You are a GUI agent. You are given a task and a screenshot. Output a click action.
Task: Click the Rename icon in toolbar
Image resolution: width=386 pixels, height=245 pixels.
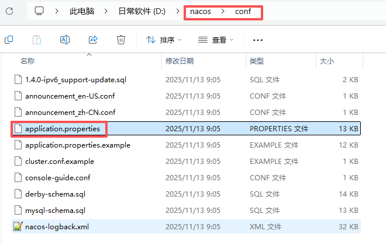tap(65, 40)
